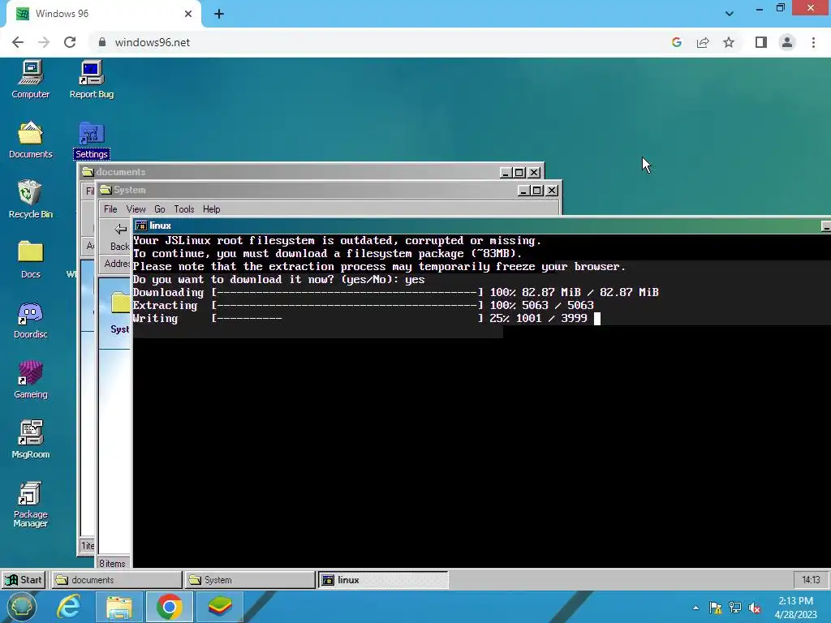Launch the Gameing shortcut

click(30, 380)
